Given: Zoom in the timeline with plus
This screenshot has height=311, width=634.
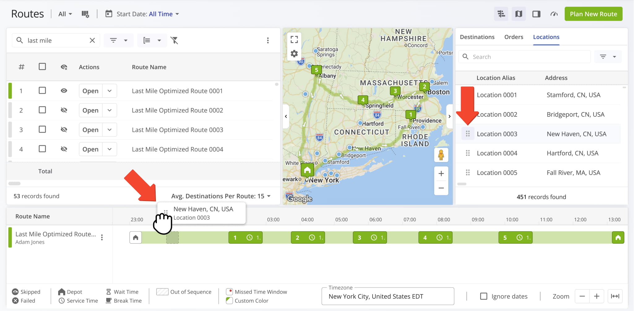Looking at the screenshot, I should point(597,296).
